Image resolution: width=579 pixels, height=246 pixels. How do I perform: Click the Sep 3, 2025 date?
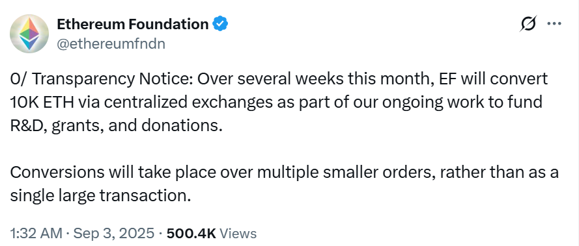pyautogui.click(x=114, y=234)
